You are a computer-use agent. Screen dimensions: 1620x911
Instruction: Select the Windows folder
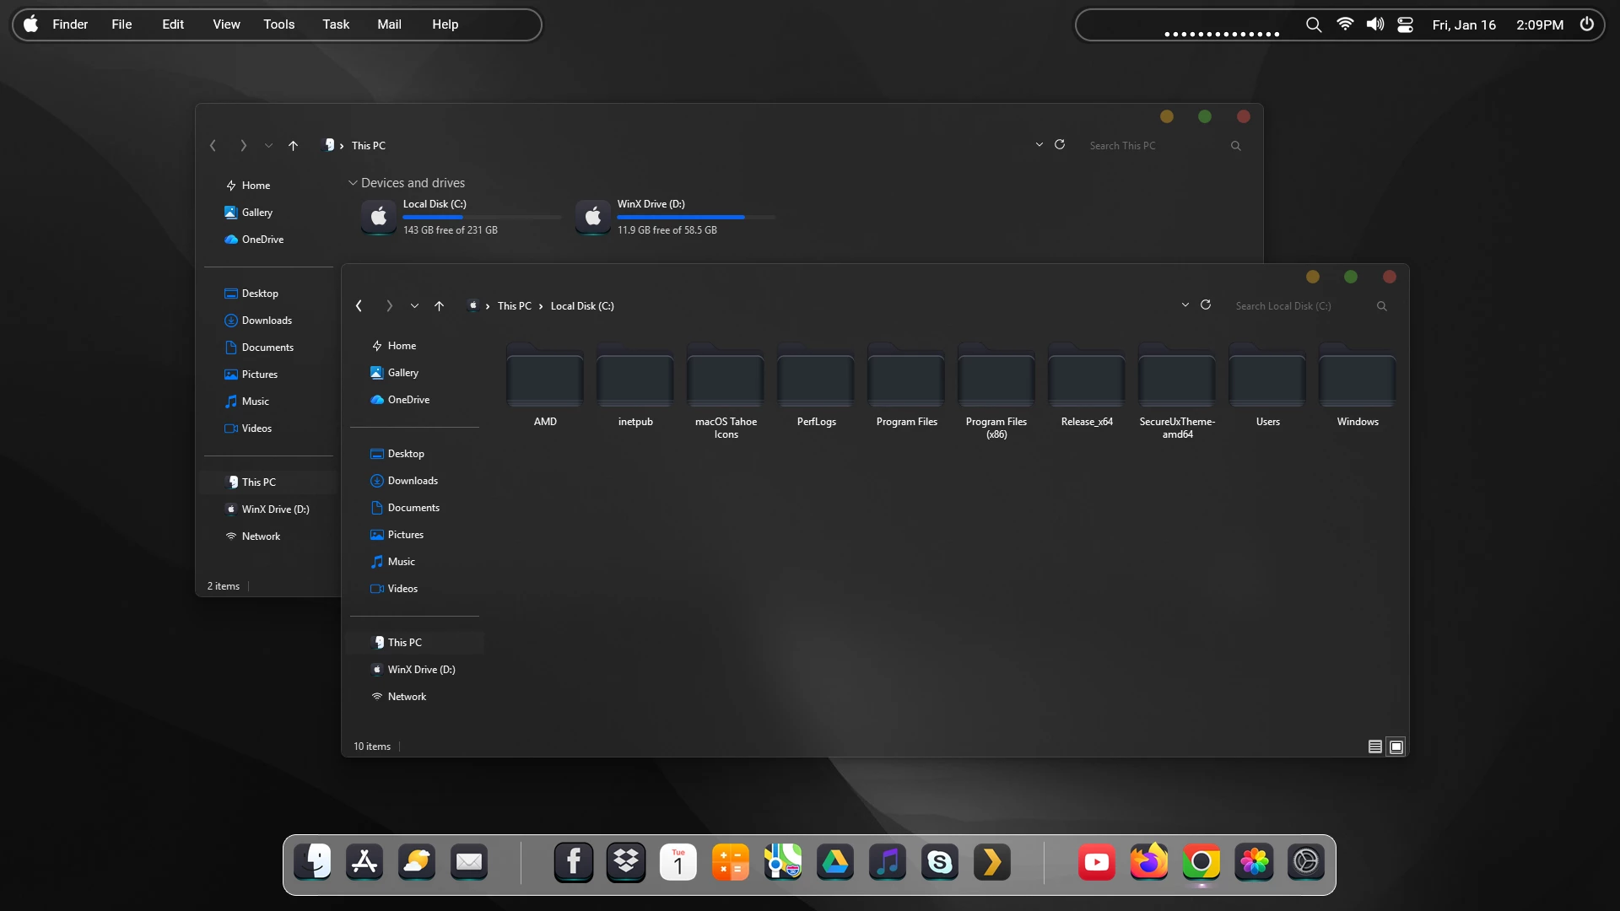[x=1358, y=385]
